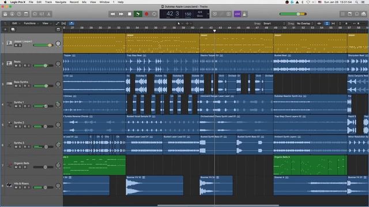Click the playhead marker in the ruler
This screenshot has width=369, height=207.
click(x=214, y=30)
